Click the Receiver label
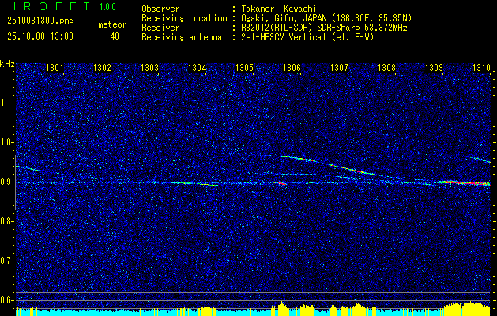Screen dimensions: 497x316 click(x=160, y=28)
